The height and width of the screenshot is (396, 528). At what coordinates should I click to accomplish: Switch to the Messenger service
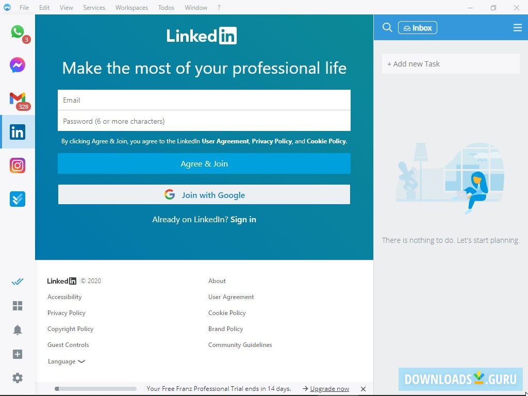coord(18,65)
